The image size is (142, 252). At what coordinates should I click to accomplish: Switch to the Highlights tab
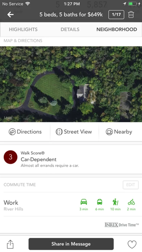pyautogui.click(x=23, y=29)
